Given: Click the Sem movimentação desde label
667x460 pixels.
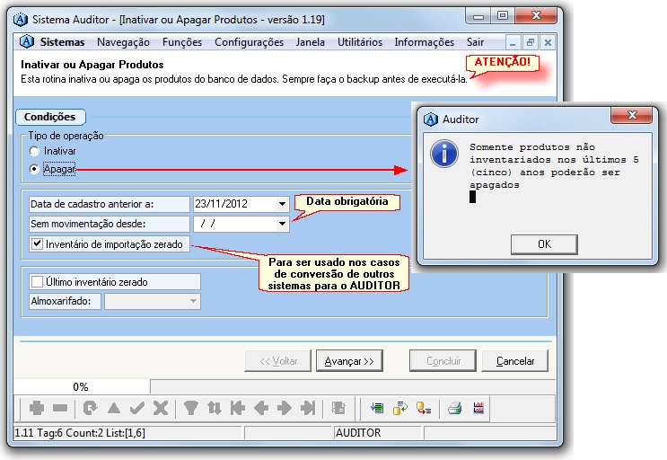Looking at the screenshot, I should [109, 224].
